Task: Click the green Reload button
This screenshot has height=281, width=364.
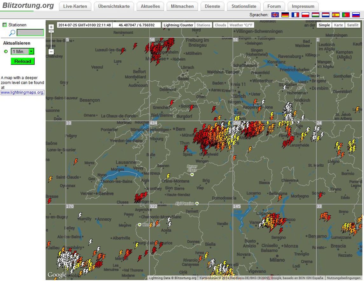Action: 23,61
